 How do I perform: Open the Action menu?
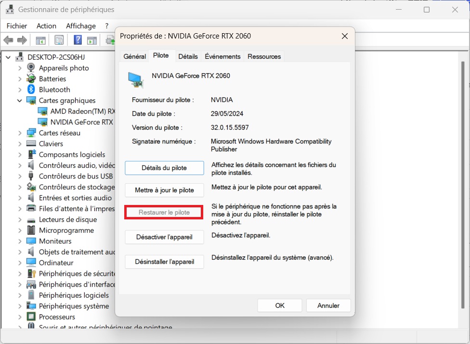pos(46,26)
